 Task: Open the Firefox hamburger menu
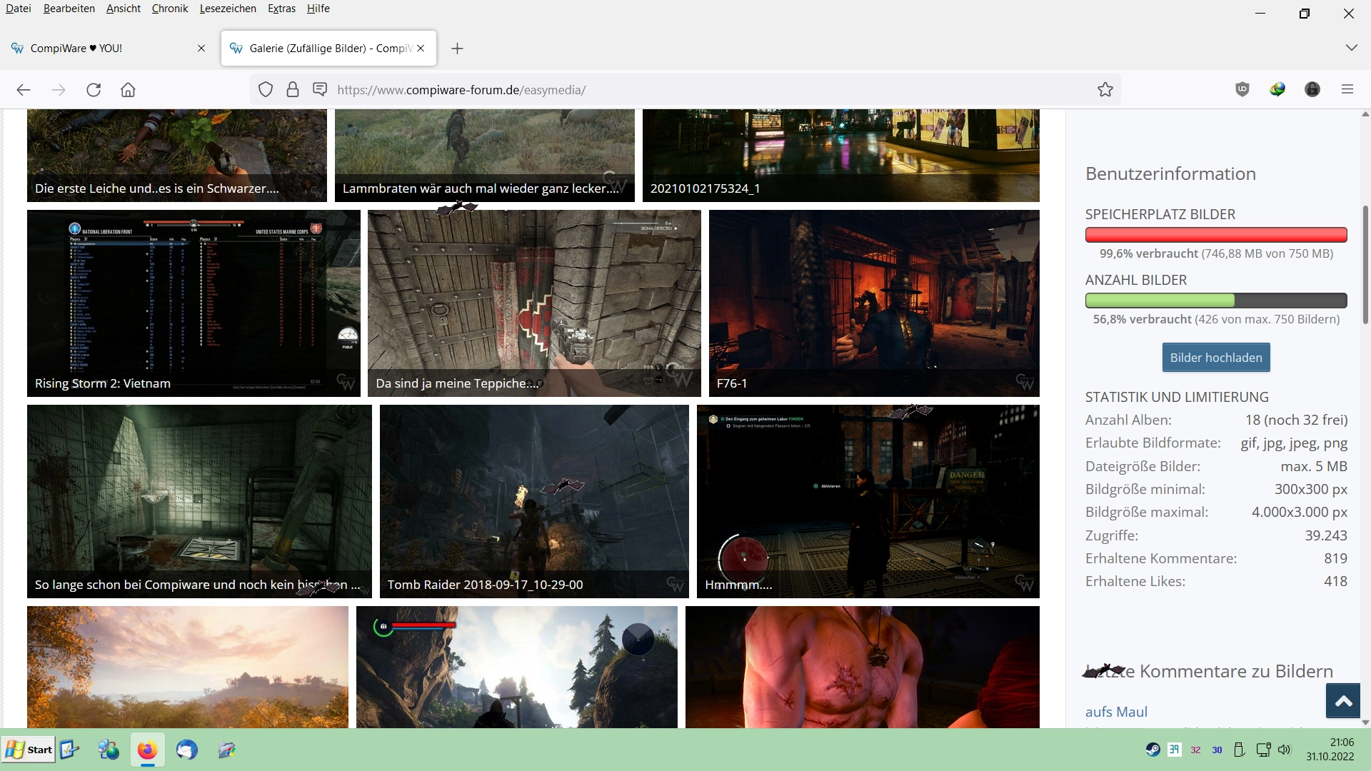[1347, 89]
